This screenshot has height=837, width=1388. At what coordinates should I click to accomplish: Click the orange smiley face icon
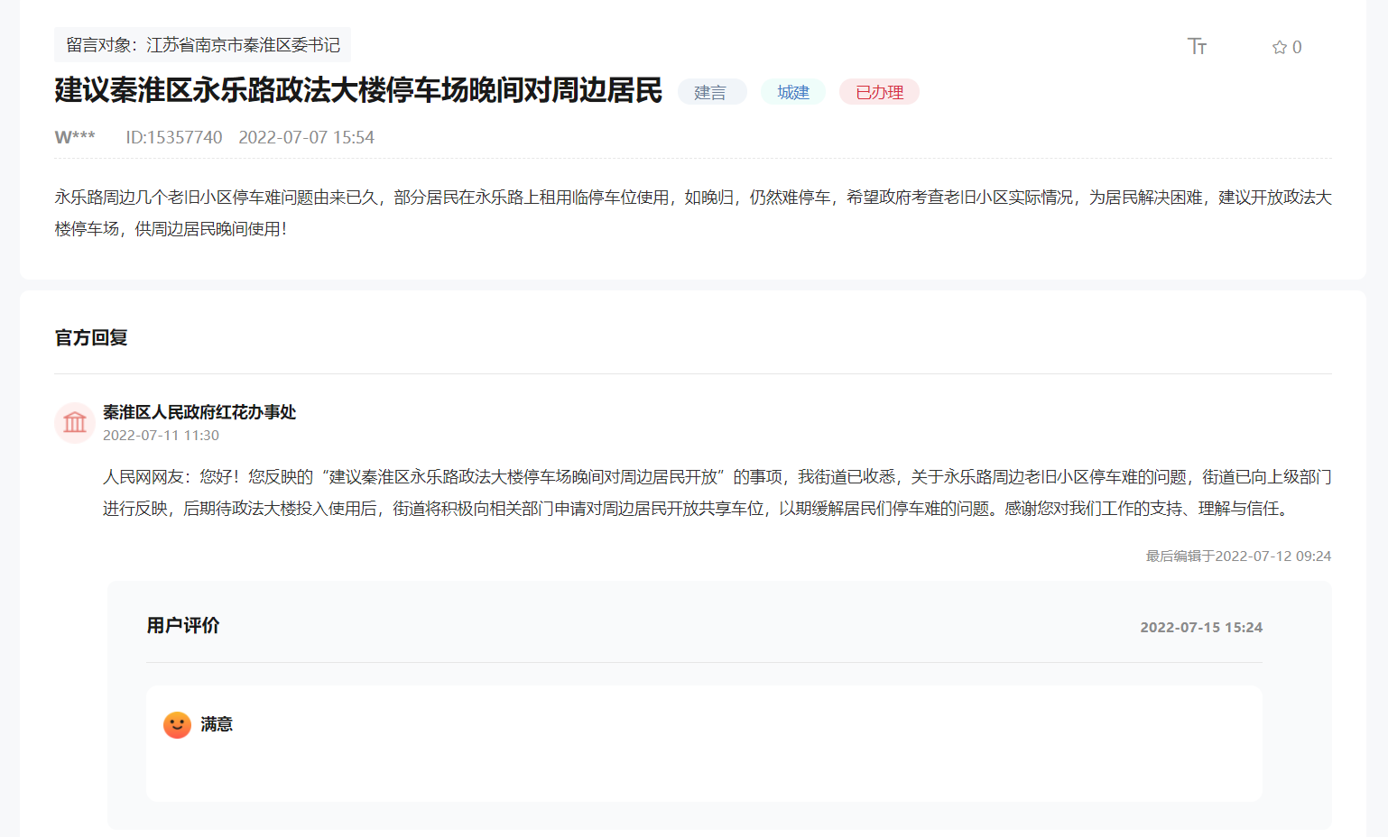(x=177, y=724)
